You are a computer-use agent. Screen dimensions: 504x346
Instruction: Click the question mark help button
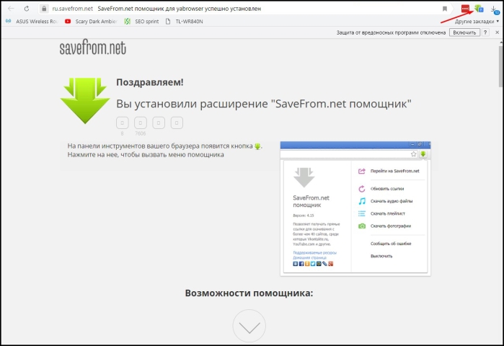tap(485, 32)
